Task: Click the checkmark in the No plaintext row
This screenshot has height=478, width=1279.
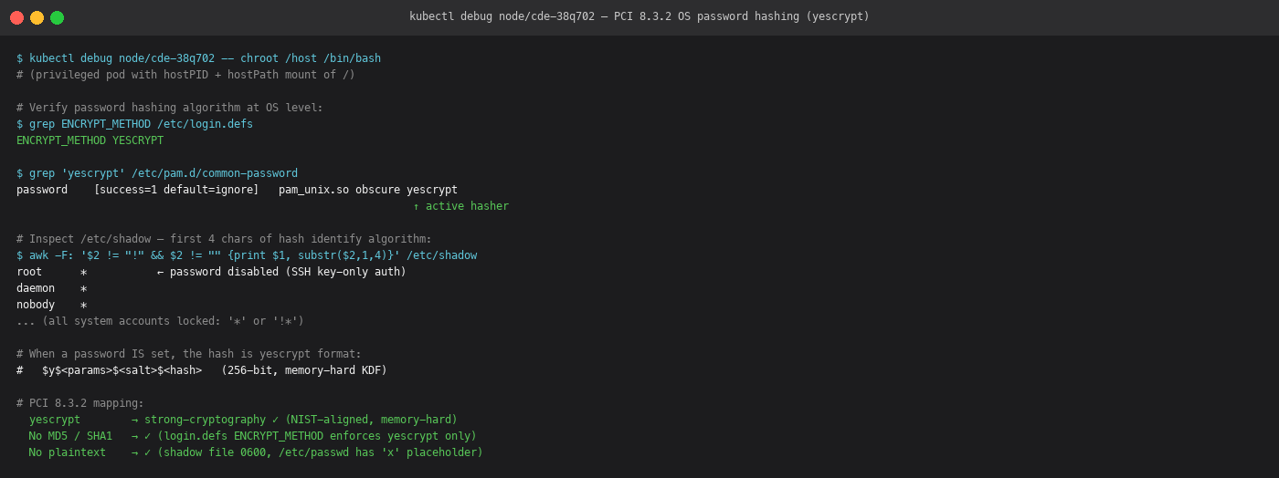Action: point(147,452)
